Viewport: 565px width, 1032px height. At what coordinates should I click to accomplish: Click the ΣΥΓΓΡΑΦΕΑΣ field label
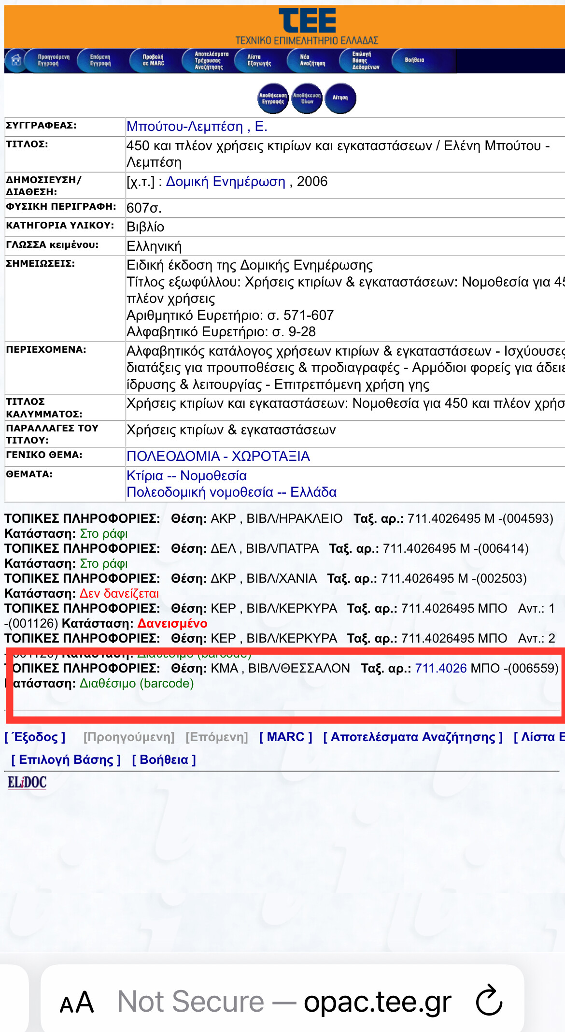(x=42, y=126)
